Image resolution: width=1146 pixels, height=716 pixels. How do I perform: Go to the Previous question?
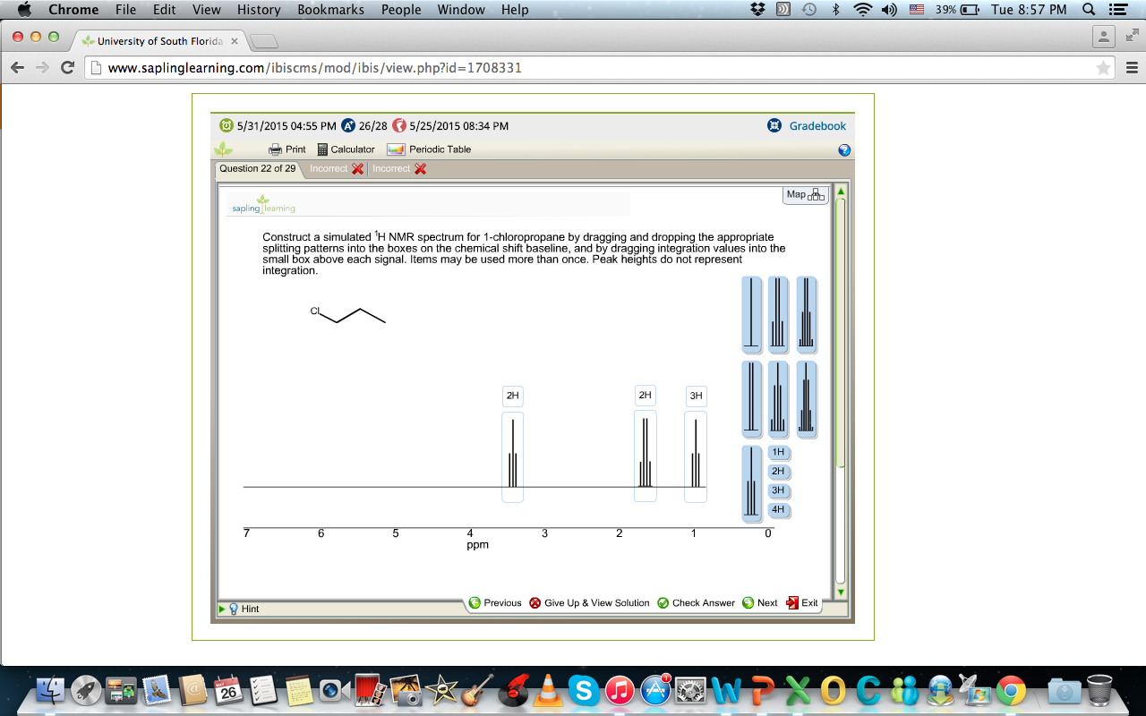tap(495, 603)
